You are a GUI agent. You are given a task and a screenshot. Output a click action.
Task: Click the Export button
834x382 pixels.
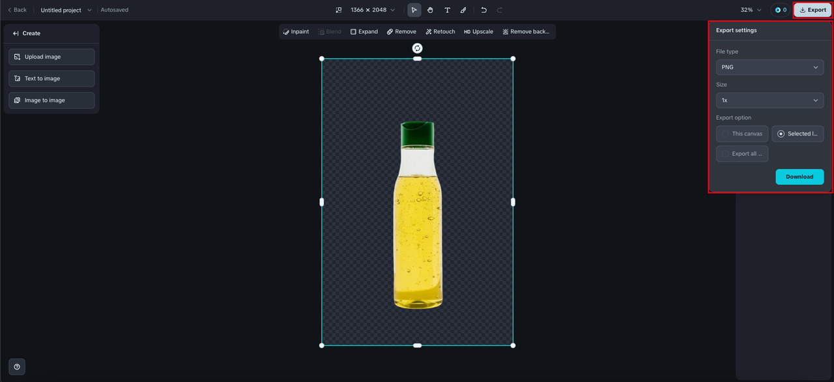812,10
